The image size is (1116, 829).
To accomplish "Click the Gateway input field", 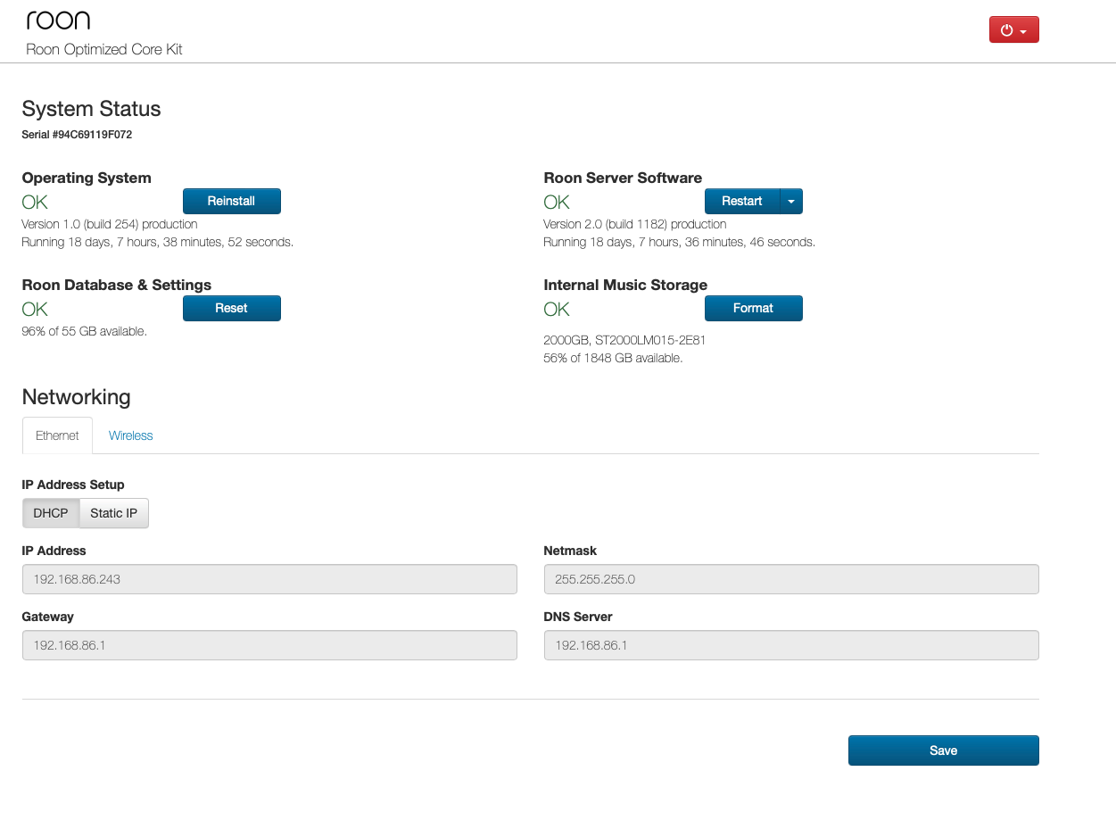I will coord(269,645).
